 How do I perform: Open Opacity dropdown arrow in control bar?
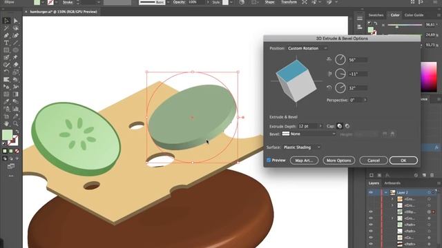[x=209, y=2]
